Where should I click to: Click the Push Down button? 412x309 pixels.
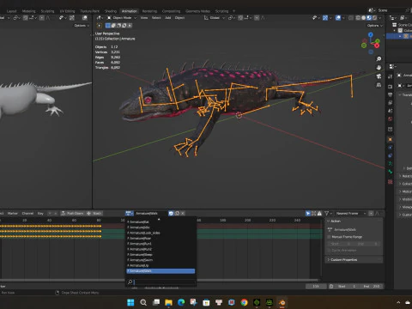(x=72, y=213)
